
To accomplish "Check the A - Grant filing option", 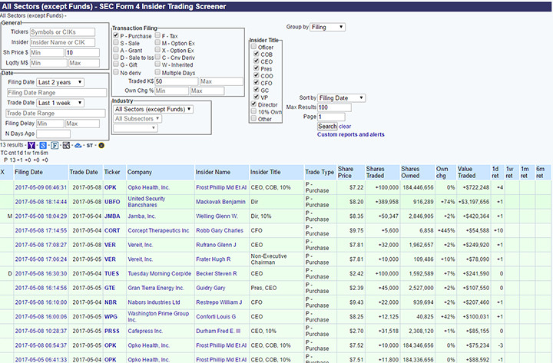I will point(116,50).
